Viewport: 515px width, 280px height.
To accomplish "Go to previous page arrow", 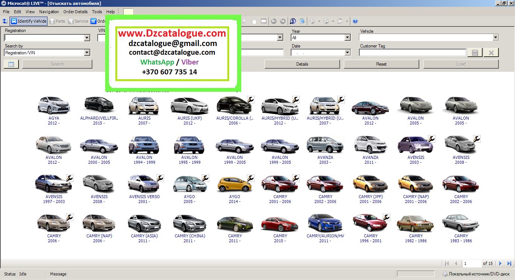I will click(456, 263).
